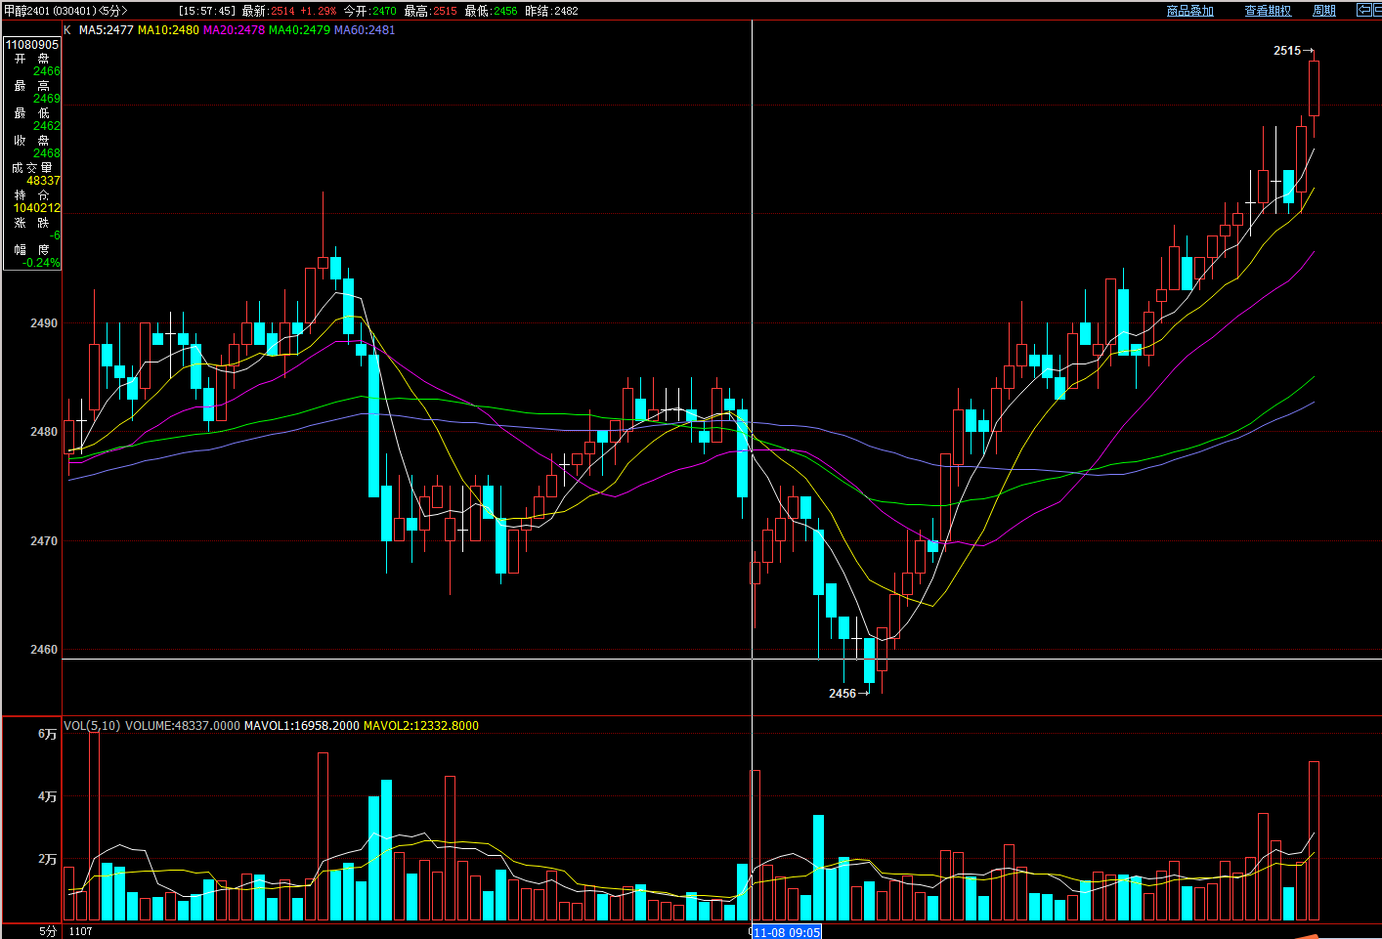Click the 查看期权 link
1382x939 pixels.
[1268, 11]
